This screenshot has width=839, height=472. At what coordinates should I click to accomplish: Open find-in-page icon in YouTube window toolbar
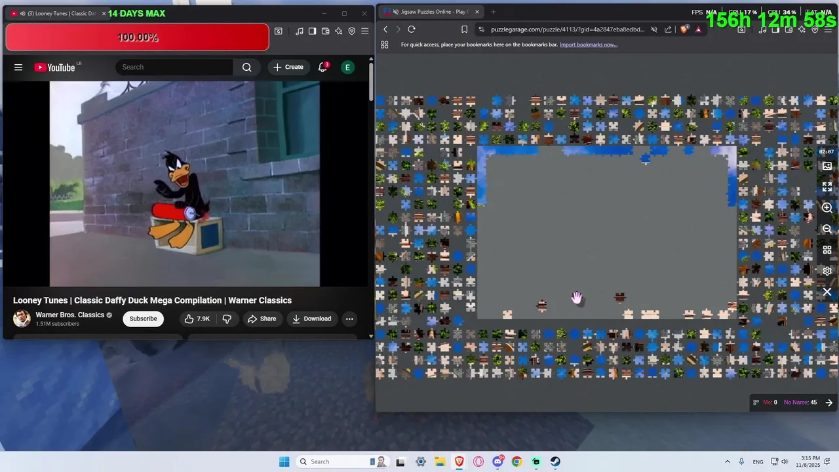(279, 31)
